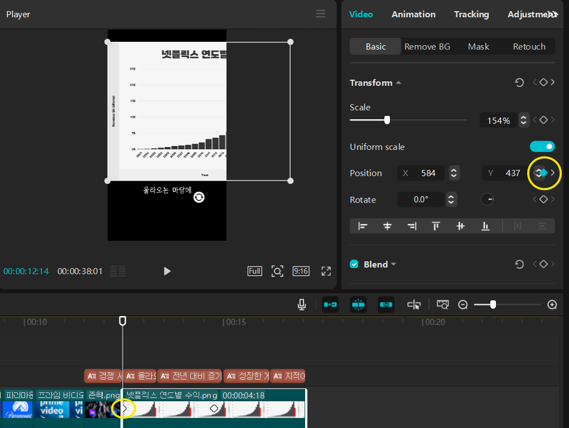This screenshot has width=569, height=428.
Task: Click the timeline playhead marker
Action: [x=123, y=321]
